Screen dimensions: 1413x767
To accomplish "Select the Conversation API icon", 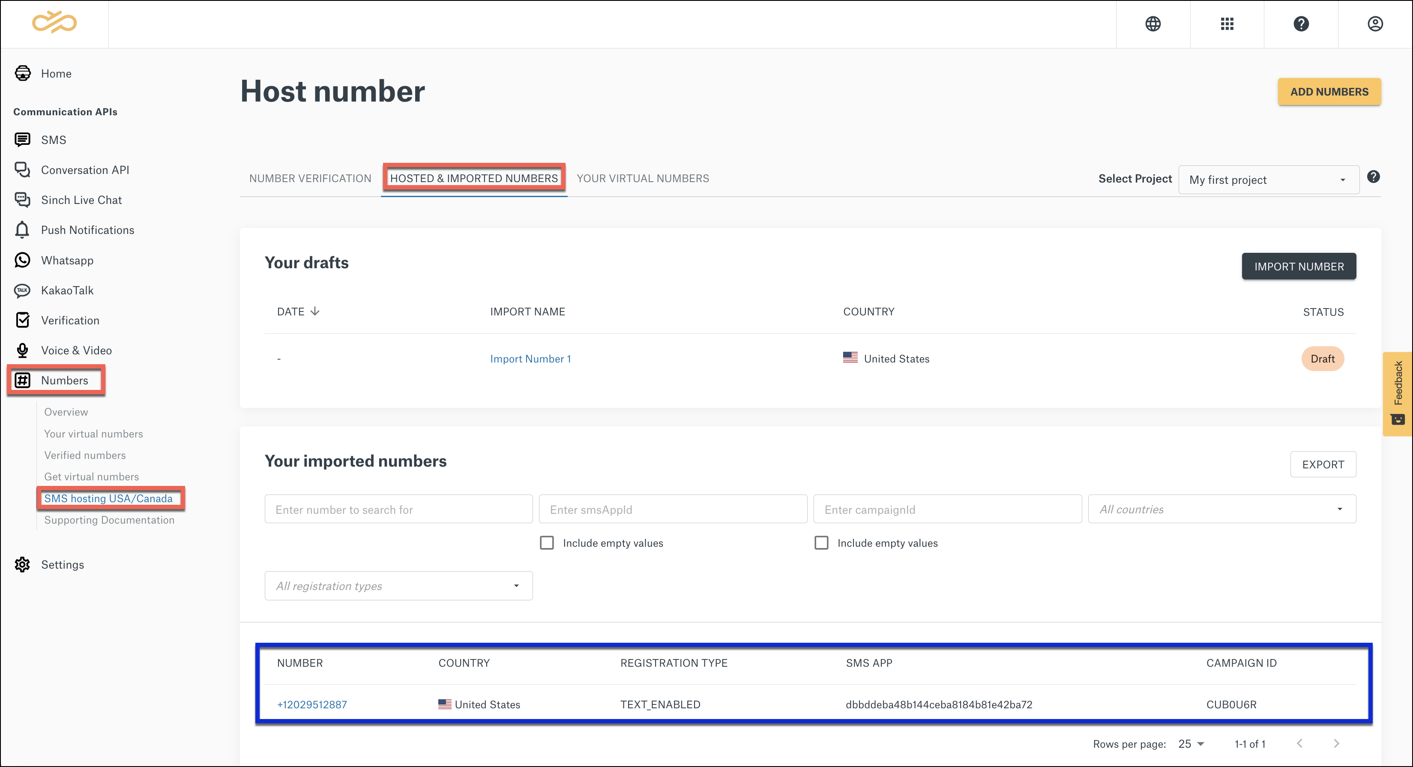I will click(22, 170).
